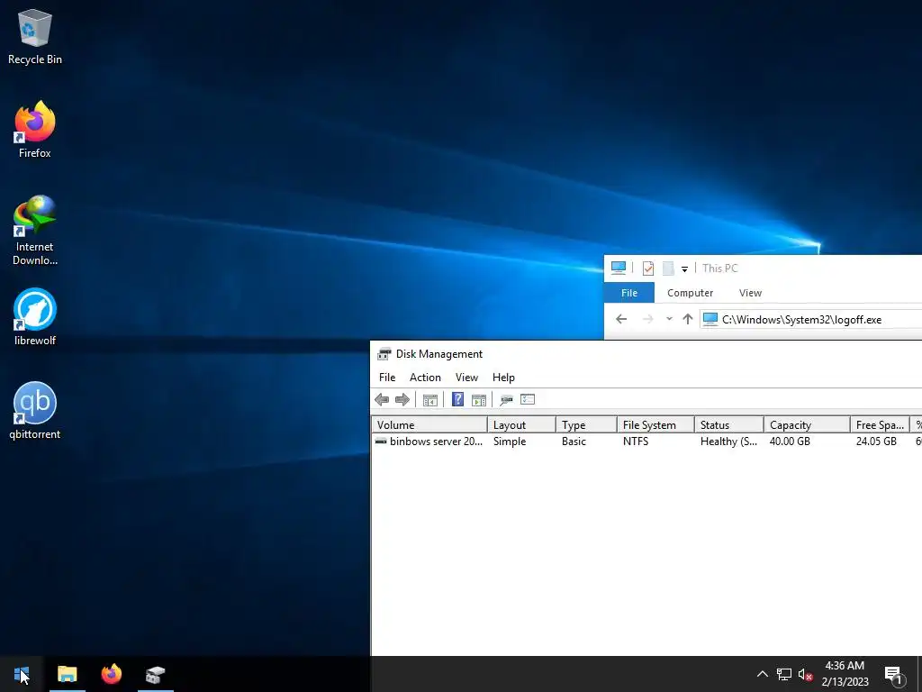Sort by the Status column header
922x692 pixels.
click(729, 425)
